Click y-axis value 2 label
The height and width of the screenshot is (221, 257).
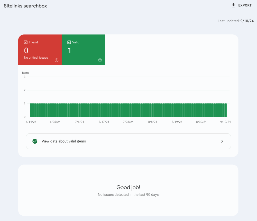tap(25, 90)
